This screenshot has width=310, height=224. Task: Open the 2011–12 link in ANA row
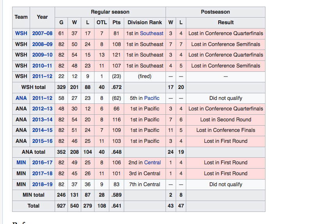pyautogui.click(x=42, y=98)
